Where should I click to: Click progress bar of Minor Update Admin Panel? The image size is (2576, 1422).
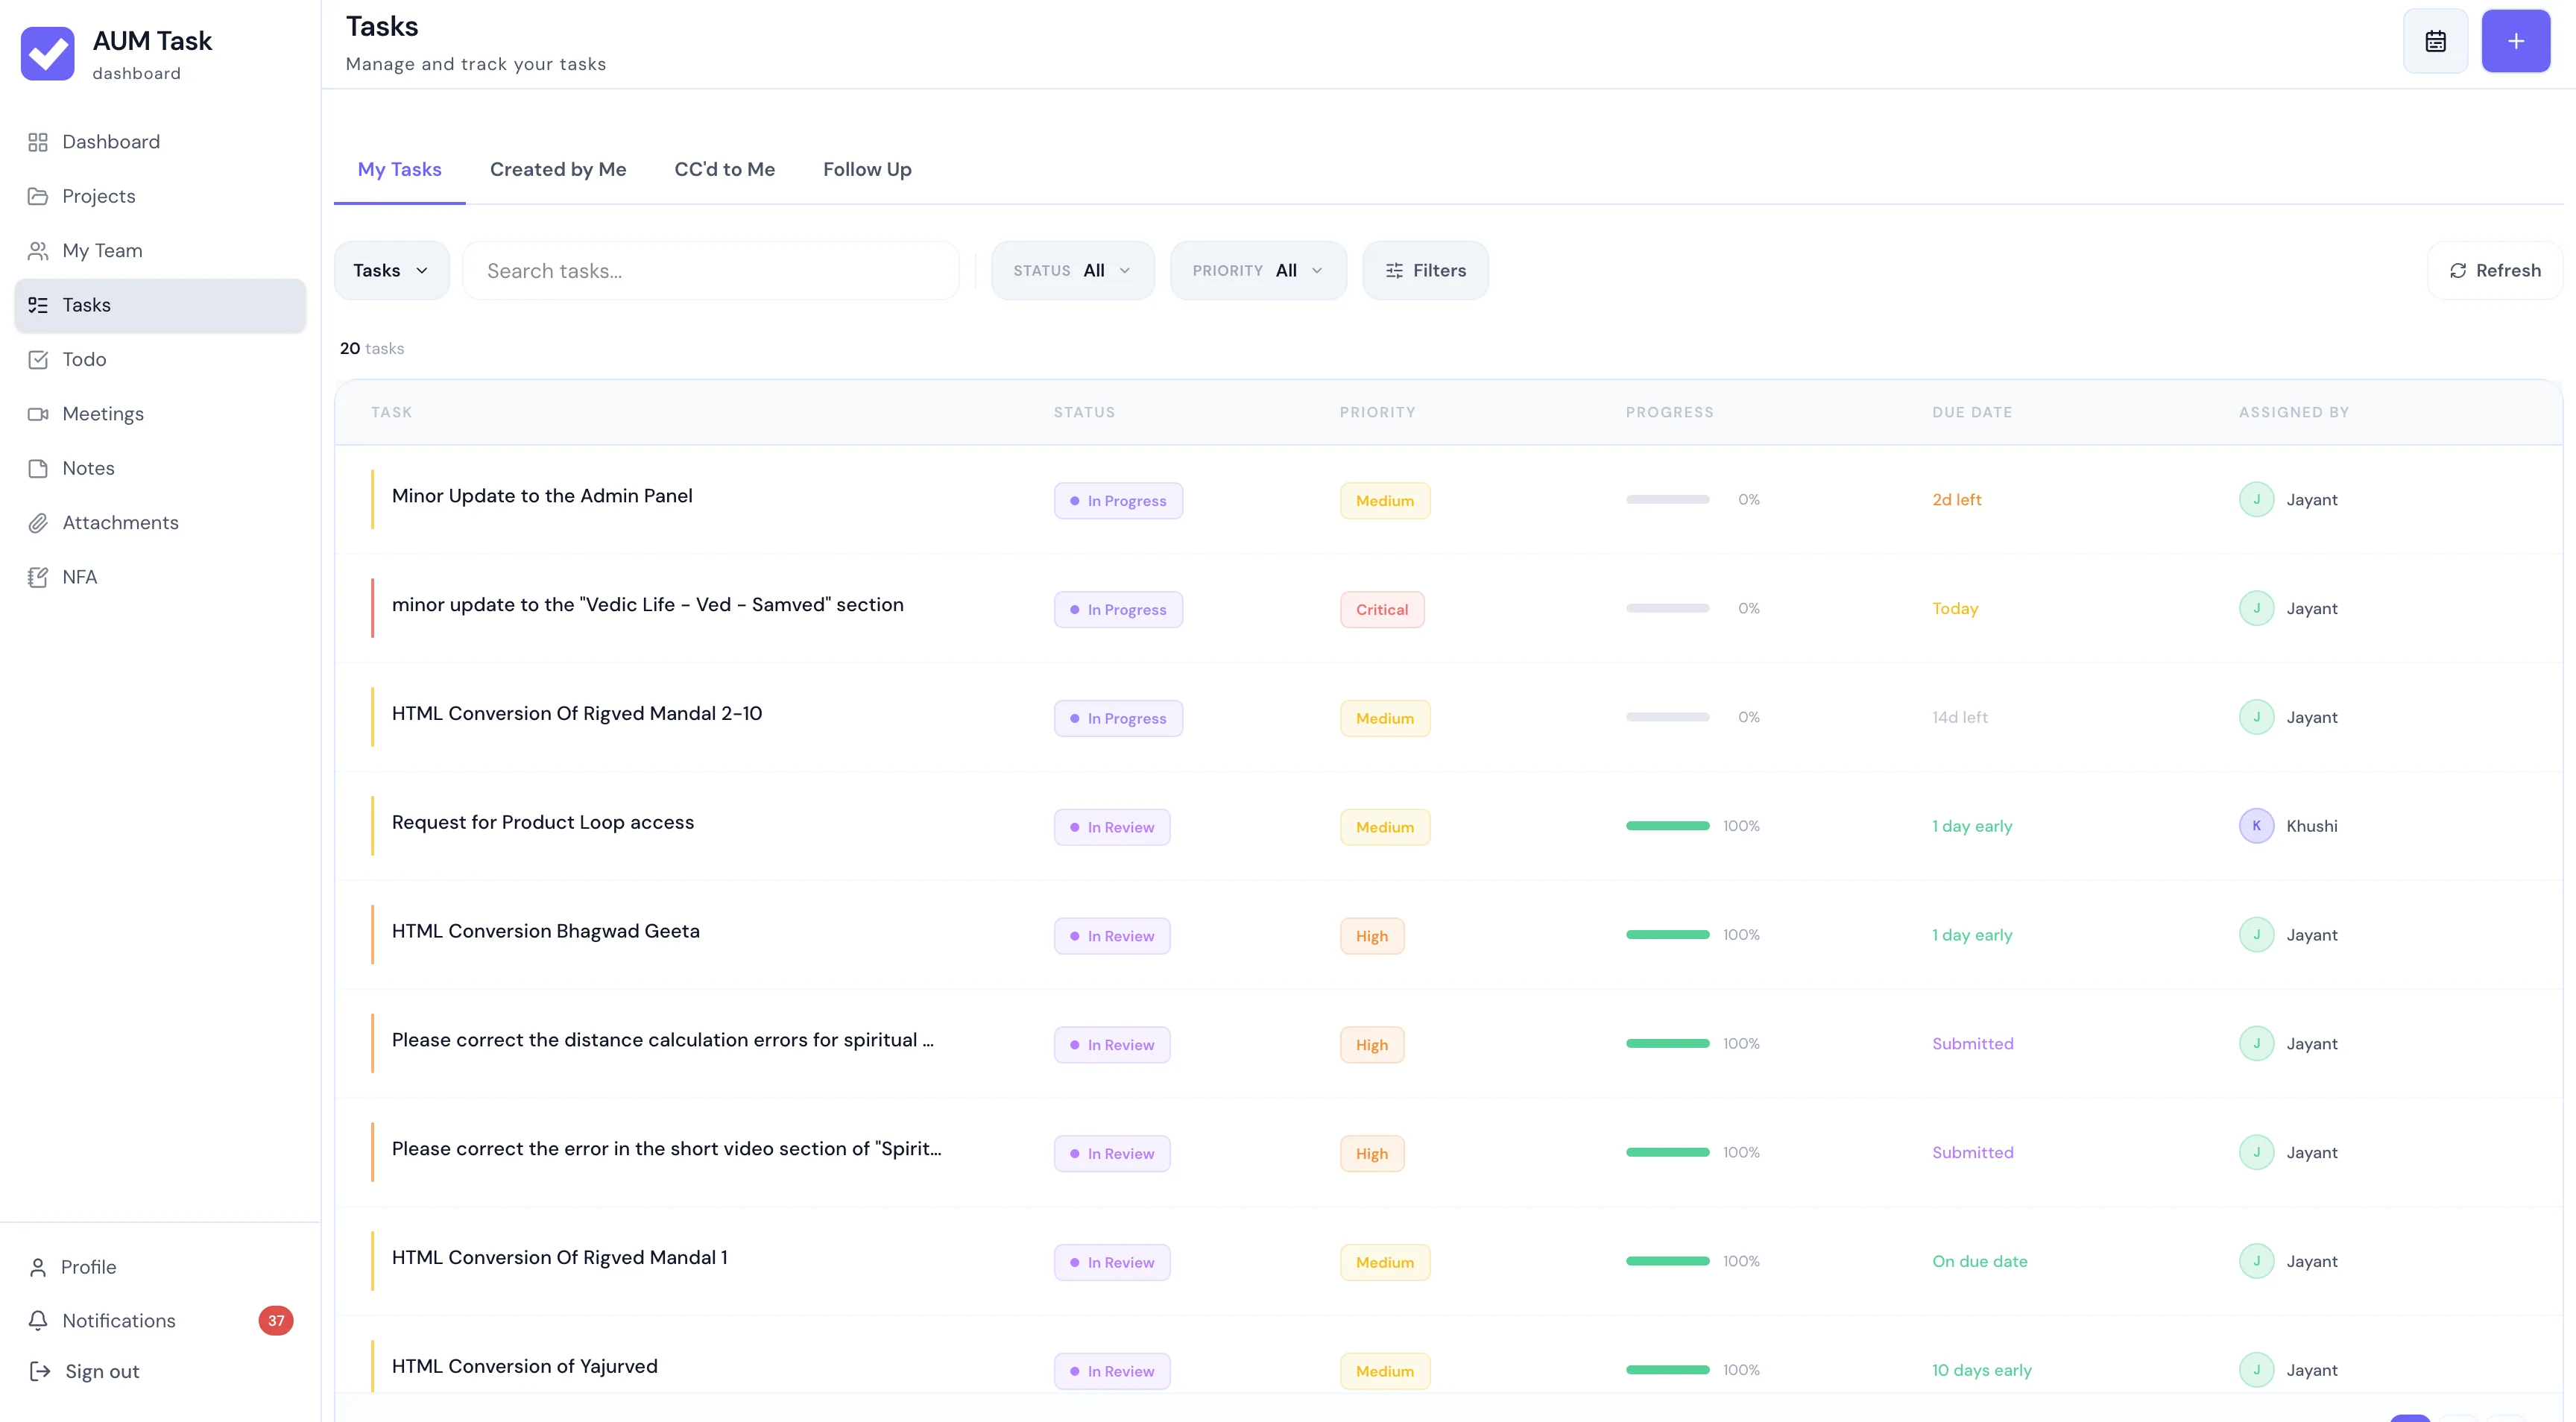tap(1667, 500)
